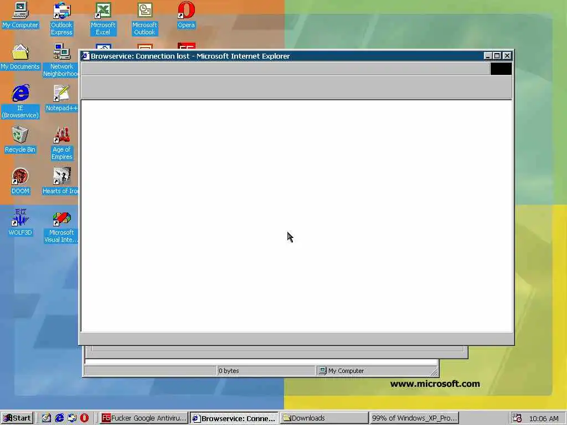567x425 pixels.
Task: Click the 10:06 AM taskbar clock
Action: [544, 418]
